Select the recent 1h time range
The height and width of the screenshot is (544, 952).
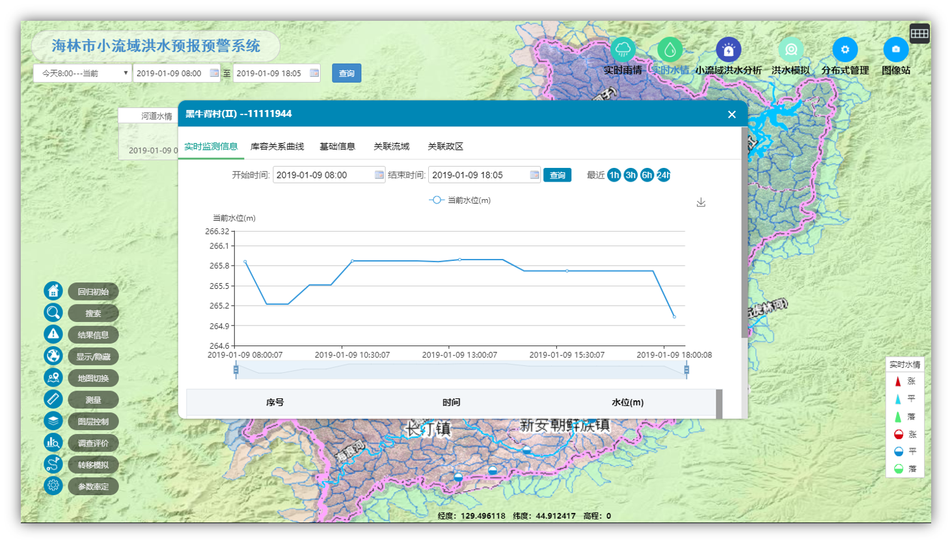(614, 175)
